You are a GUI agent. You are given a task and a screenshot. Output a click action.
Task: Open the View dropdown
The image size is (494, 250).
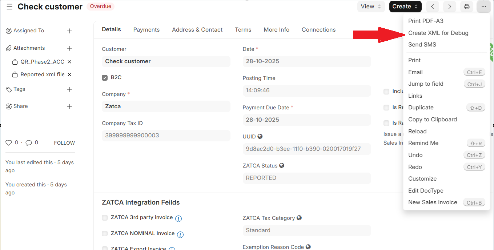pyautogui.click(x=371, y=7)
